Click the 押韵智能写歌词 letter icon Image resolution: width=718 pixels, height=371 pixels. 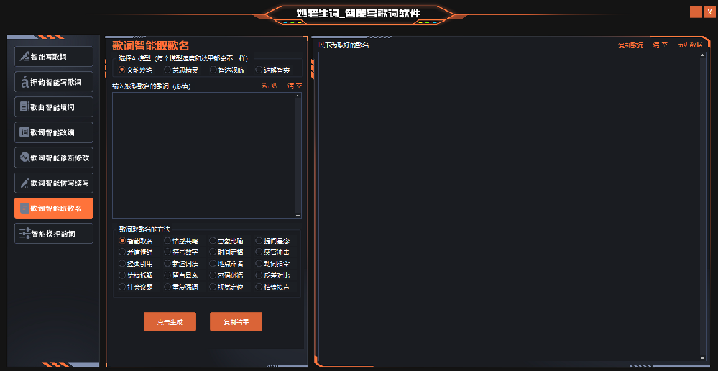coord(24,82)
